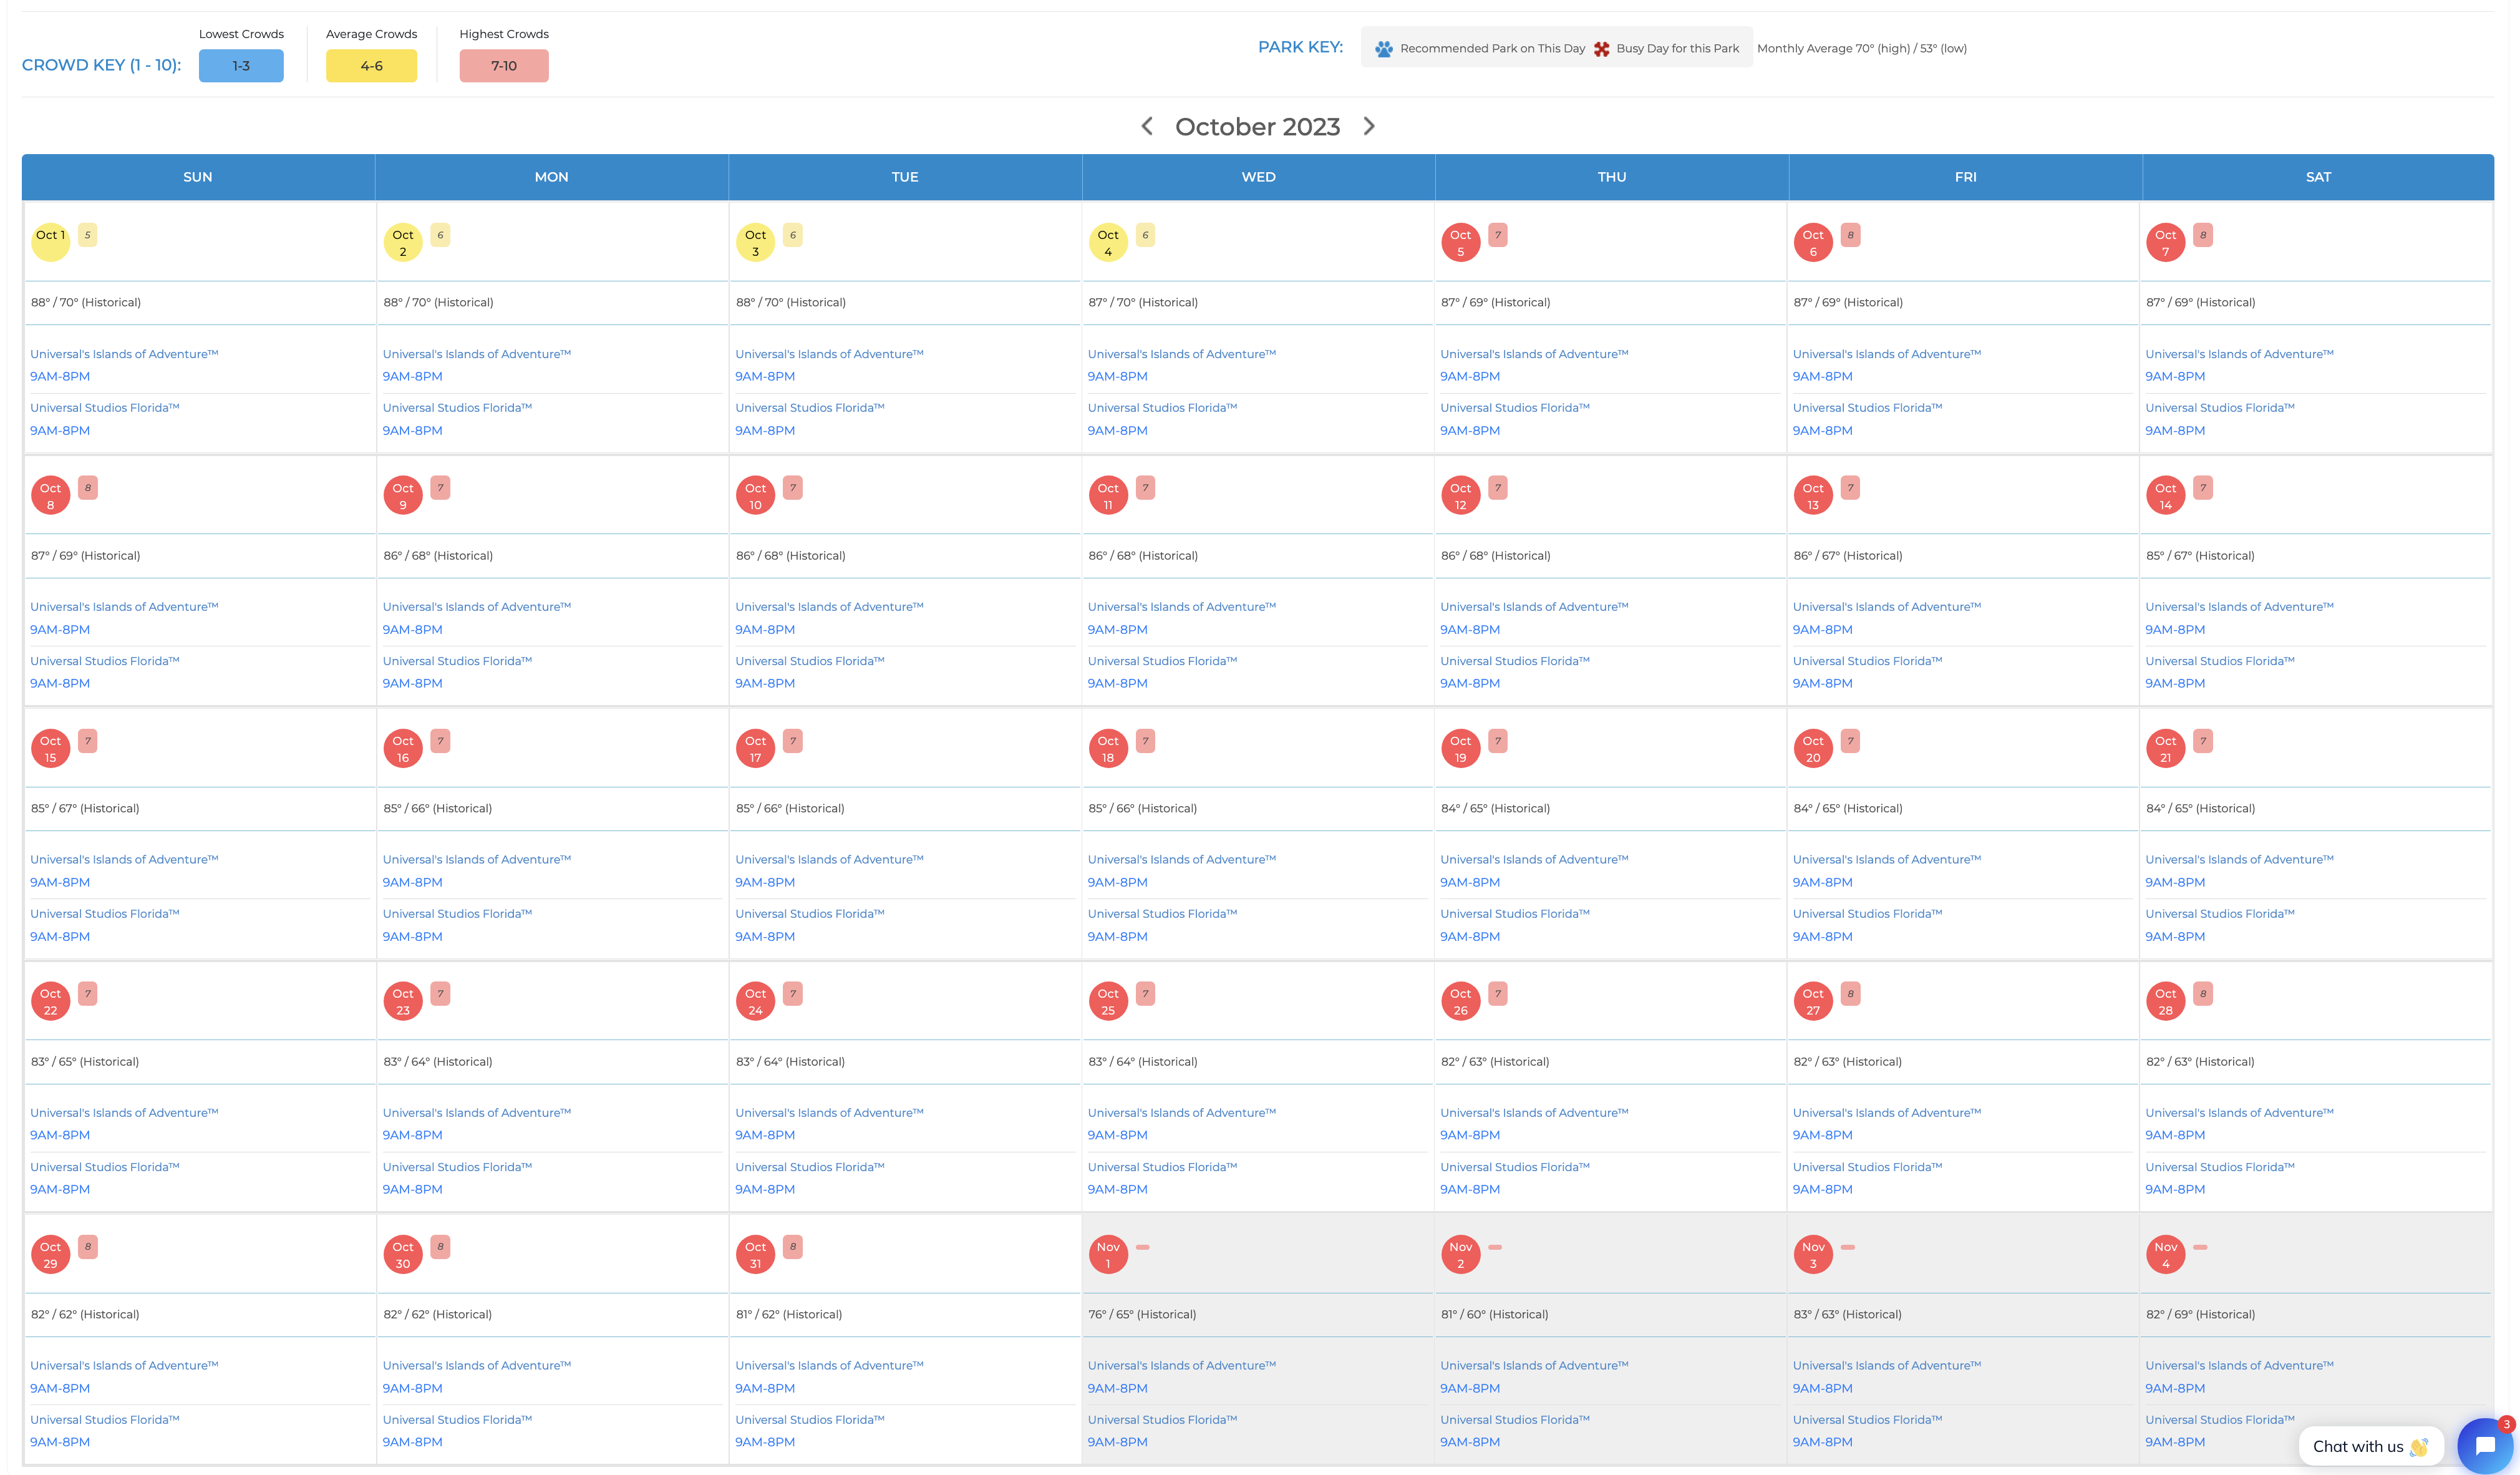Open Islands of Adventure link on Oct 1

(x=124, y=354)
